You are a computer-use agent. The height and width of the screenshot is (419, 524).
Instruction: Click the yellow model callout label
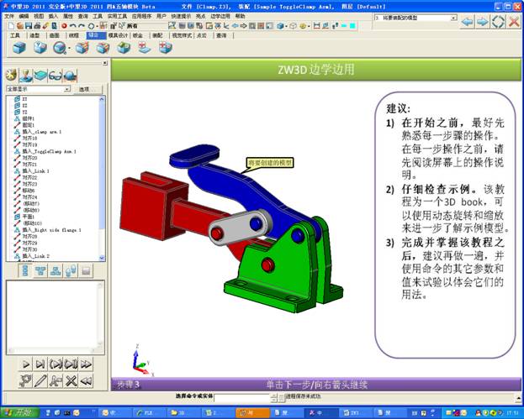[270, 163]
